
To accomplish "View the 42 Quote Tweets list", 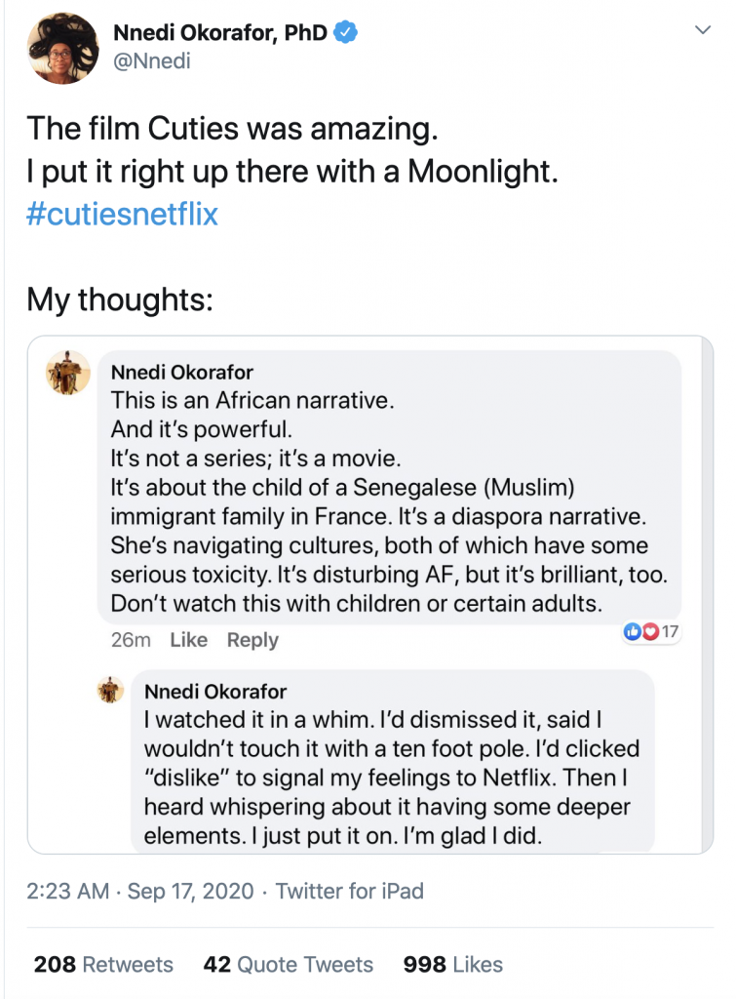I will tap(288, 965).
